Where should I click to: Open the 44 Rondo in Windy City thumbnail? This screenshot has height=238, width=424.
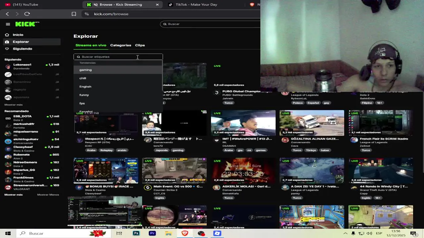coord(381,171)
